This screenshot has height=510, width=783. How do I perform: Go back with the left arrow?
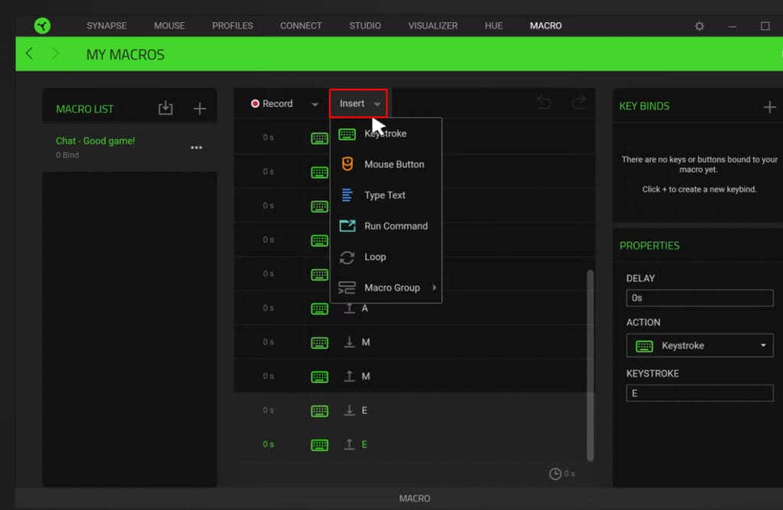(30, 54)
